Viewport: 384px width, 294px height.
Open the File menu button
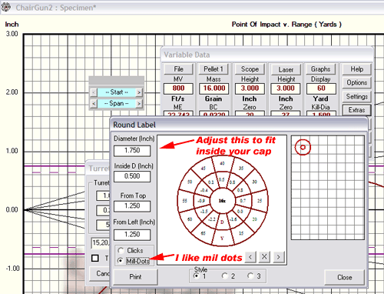(178, 69)
